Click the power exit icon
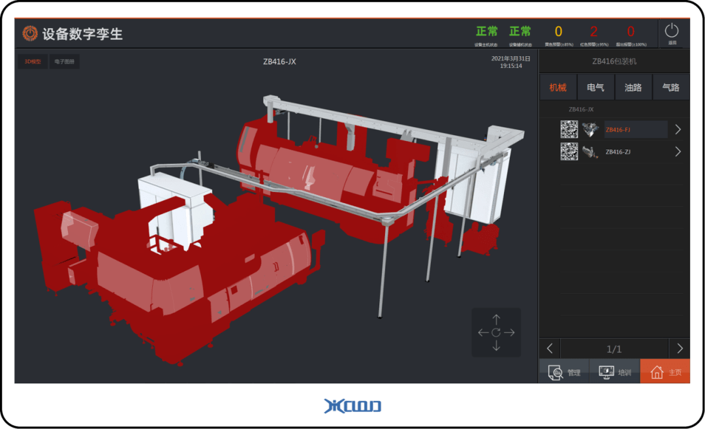705x429 pixels. tap(672, 32)
